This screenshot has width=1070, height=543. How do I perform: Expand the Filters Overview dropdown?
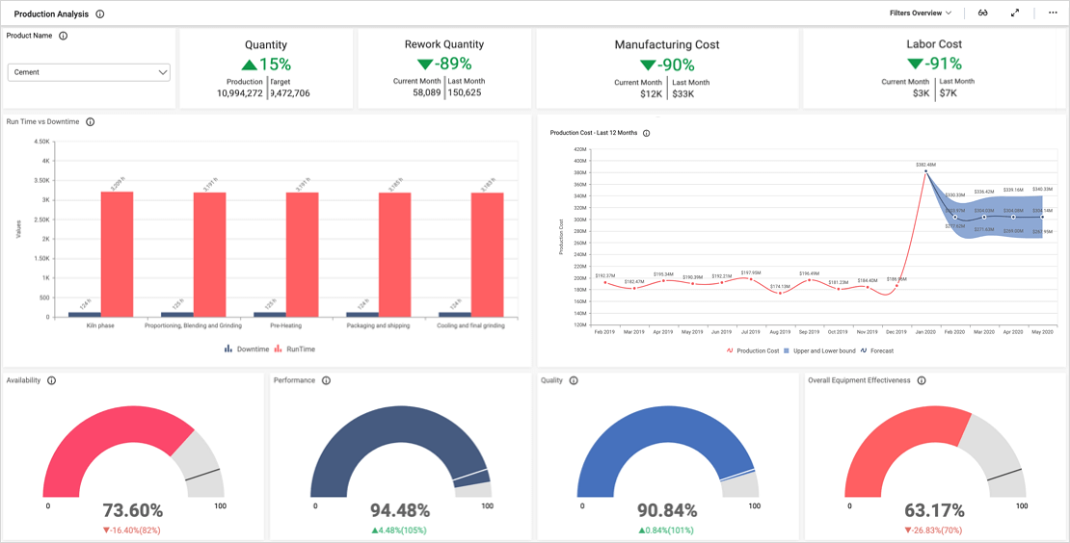pos(920,13)
